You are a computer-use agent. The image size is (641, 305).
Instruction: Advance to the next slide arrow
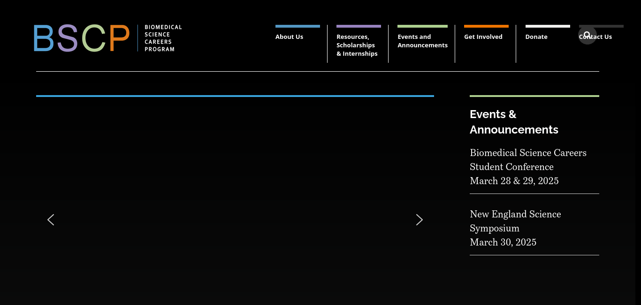[x=419, y=220]
